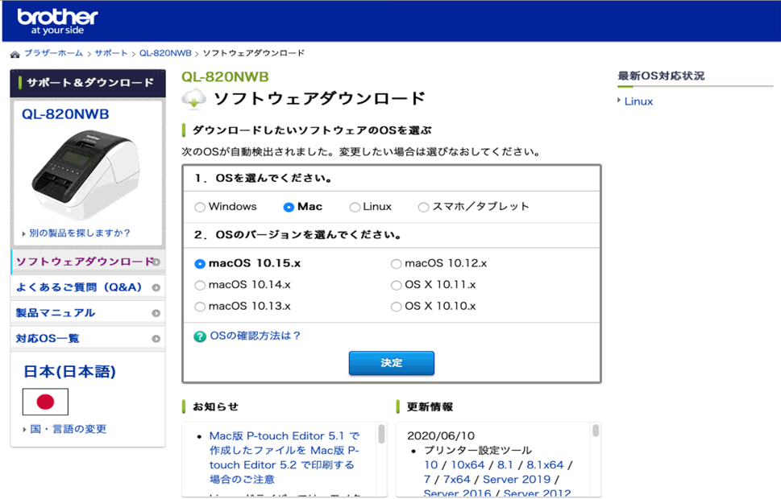Select the Windows operating system radio button
This screenshot has height=499, width=781.
click(x=200, y=206)
